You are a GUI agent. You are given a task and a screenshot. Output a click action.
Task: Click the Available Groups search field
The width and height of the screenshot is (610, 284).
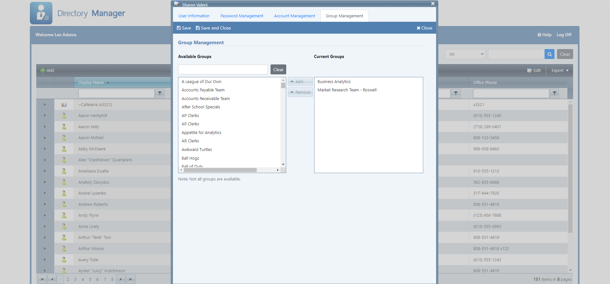(x=223, y=70)
